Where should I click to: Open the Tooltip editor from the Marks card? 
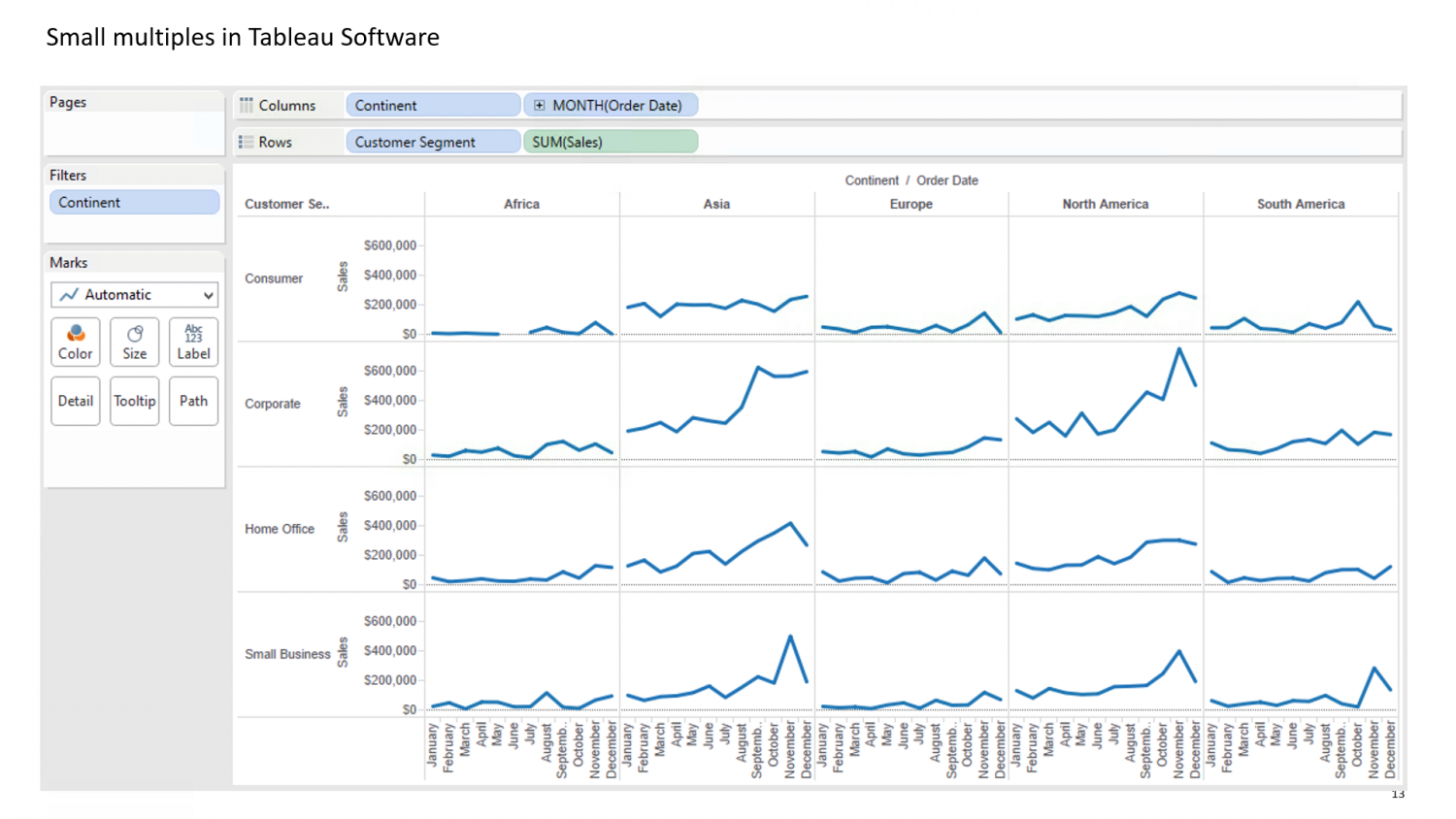(x=134, y=401)
